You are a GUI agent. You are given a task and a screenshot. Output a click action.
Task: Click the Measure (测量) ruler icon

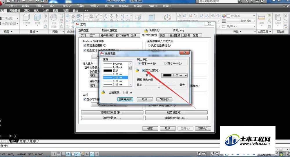262,18
